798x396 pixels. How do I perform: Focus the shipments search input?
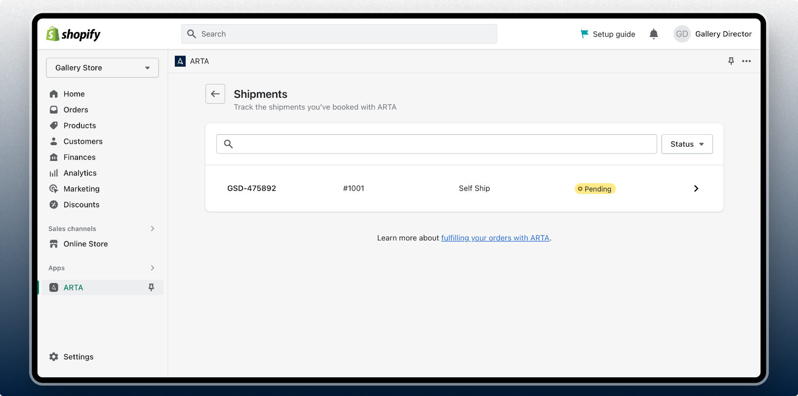(437, 144)
